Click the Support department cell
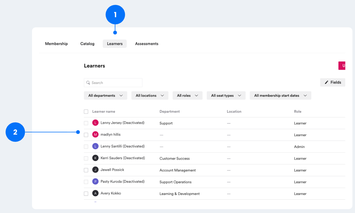Image resolution: width=355 pixels, height=213 pixels. (x=166, y=123)
